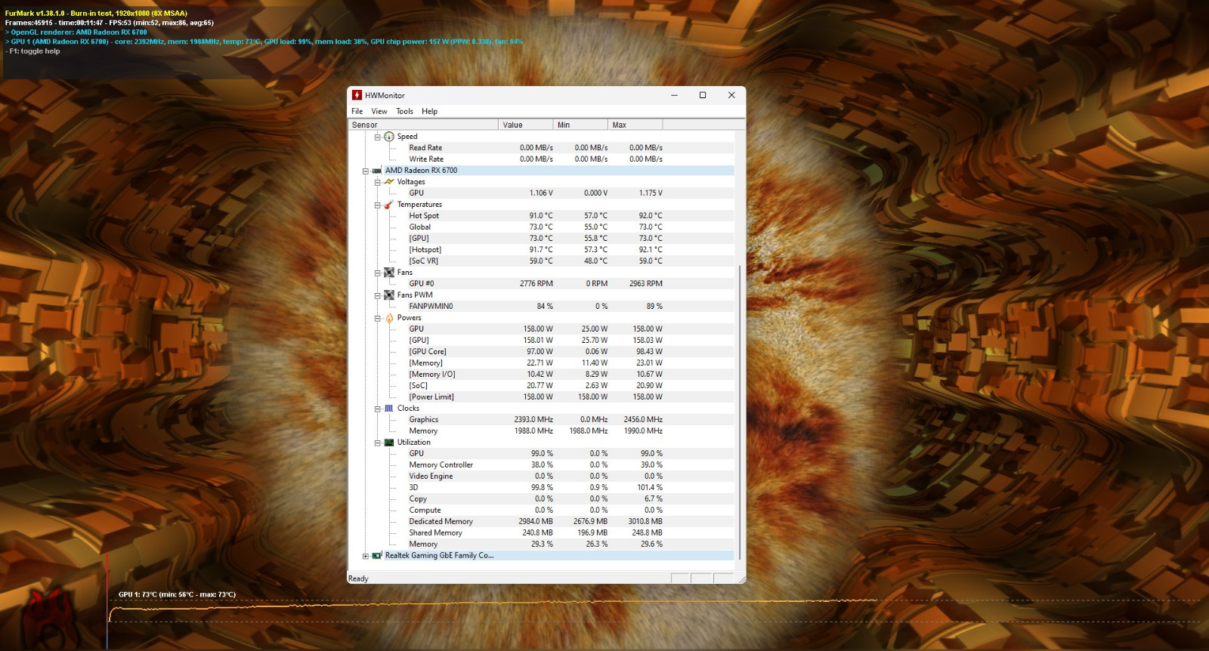Close the HWMonitor window
This screenshot has width=1209, height=651.
click(x=731, y=95)
